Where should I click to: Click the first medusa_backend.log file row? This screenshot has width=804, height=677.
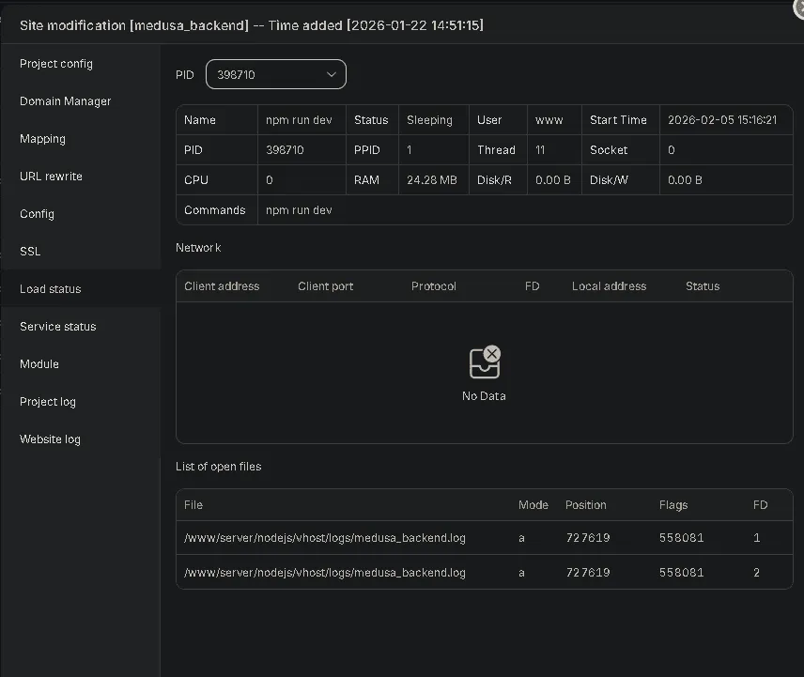[x=485, y=538]
